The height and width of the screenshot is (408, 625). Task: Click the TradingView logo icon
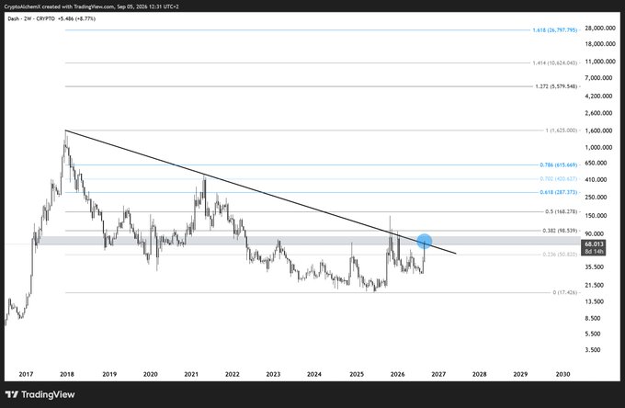(12, 394)
